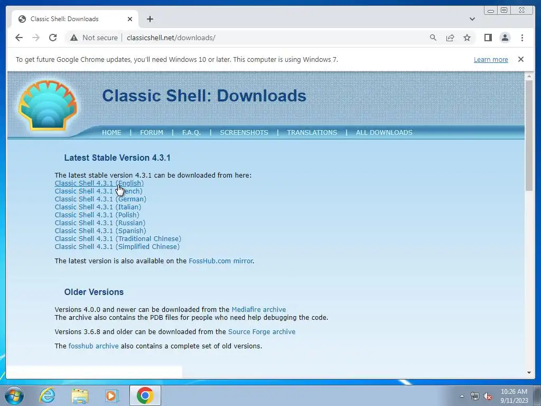Download Classic Shell 4.3.1 (English)

click(x=99, y=183)
